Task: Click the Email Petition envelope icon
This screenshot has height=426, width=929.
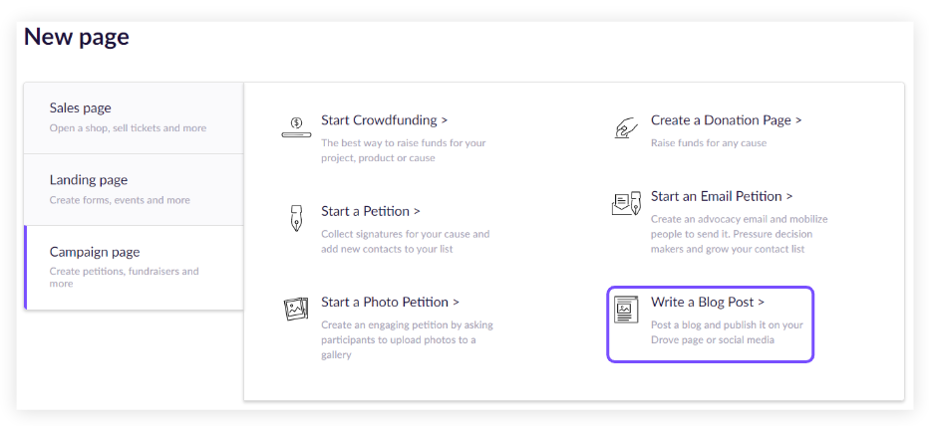Action: 626,204
